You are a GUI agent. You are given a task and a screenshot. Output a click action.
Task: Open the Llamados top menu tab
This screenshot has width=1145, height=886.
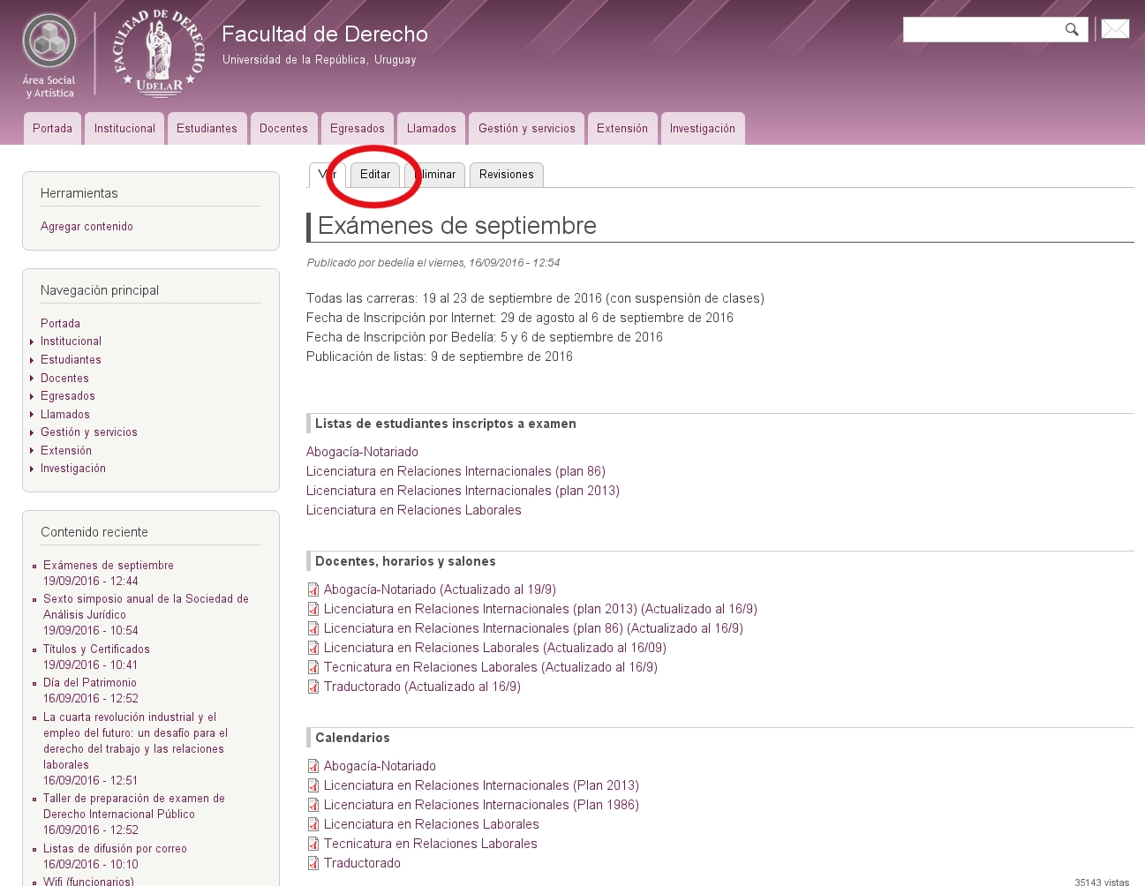[x=431, y=129]
